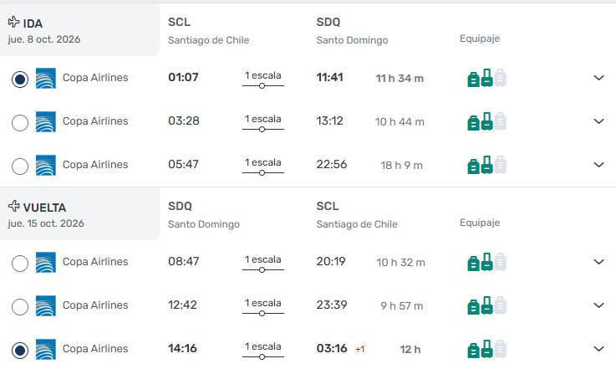Viewport: 616px width, 369px height.
Task: Expand details of the 14:16 return flight
Action: coord(598,349)
